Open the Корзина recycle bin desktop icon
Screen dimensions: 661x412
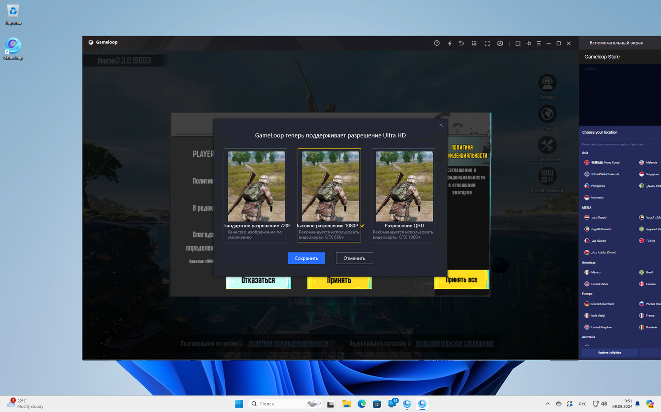coord(13,14)
